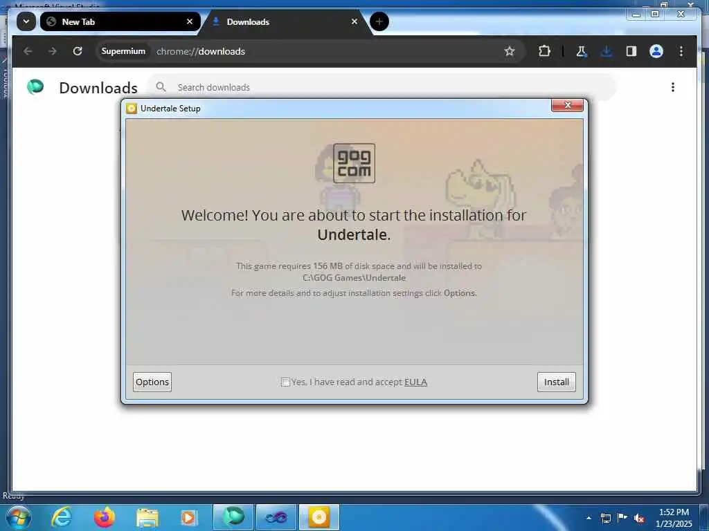The height and width of the screenshot is (531, 709).
Task: Open the Extensions puzzle icon
Action: pyautogui.click(x=544, y=51)
